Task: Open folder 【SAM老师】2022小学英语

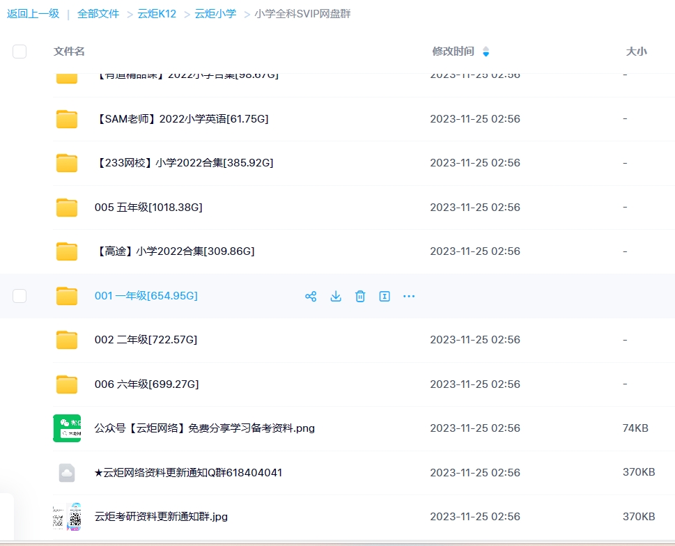Action: coord(182,119)
